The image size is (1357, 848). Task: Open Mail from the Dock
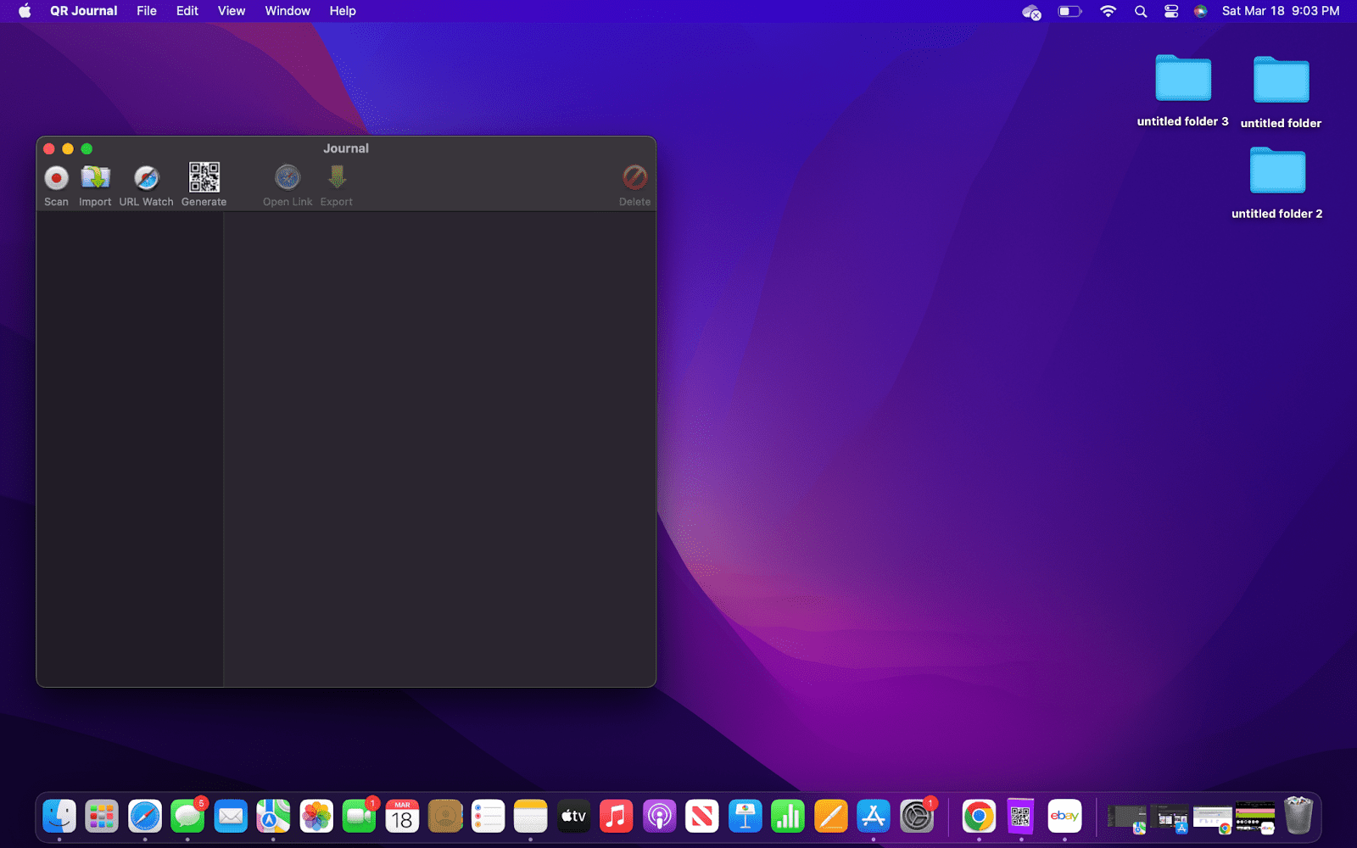(231, 817)
